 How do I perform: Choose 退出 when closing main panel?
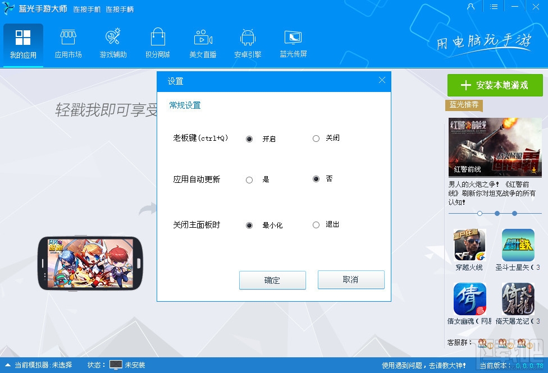[316, 224]
